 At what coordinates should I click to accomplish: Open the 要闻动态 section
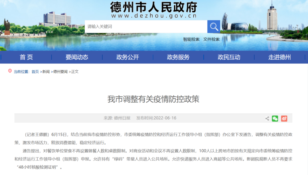point(77,57)
